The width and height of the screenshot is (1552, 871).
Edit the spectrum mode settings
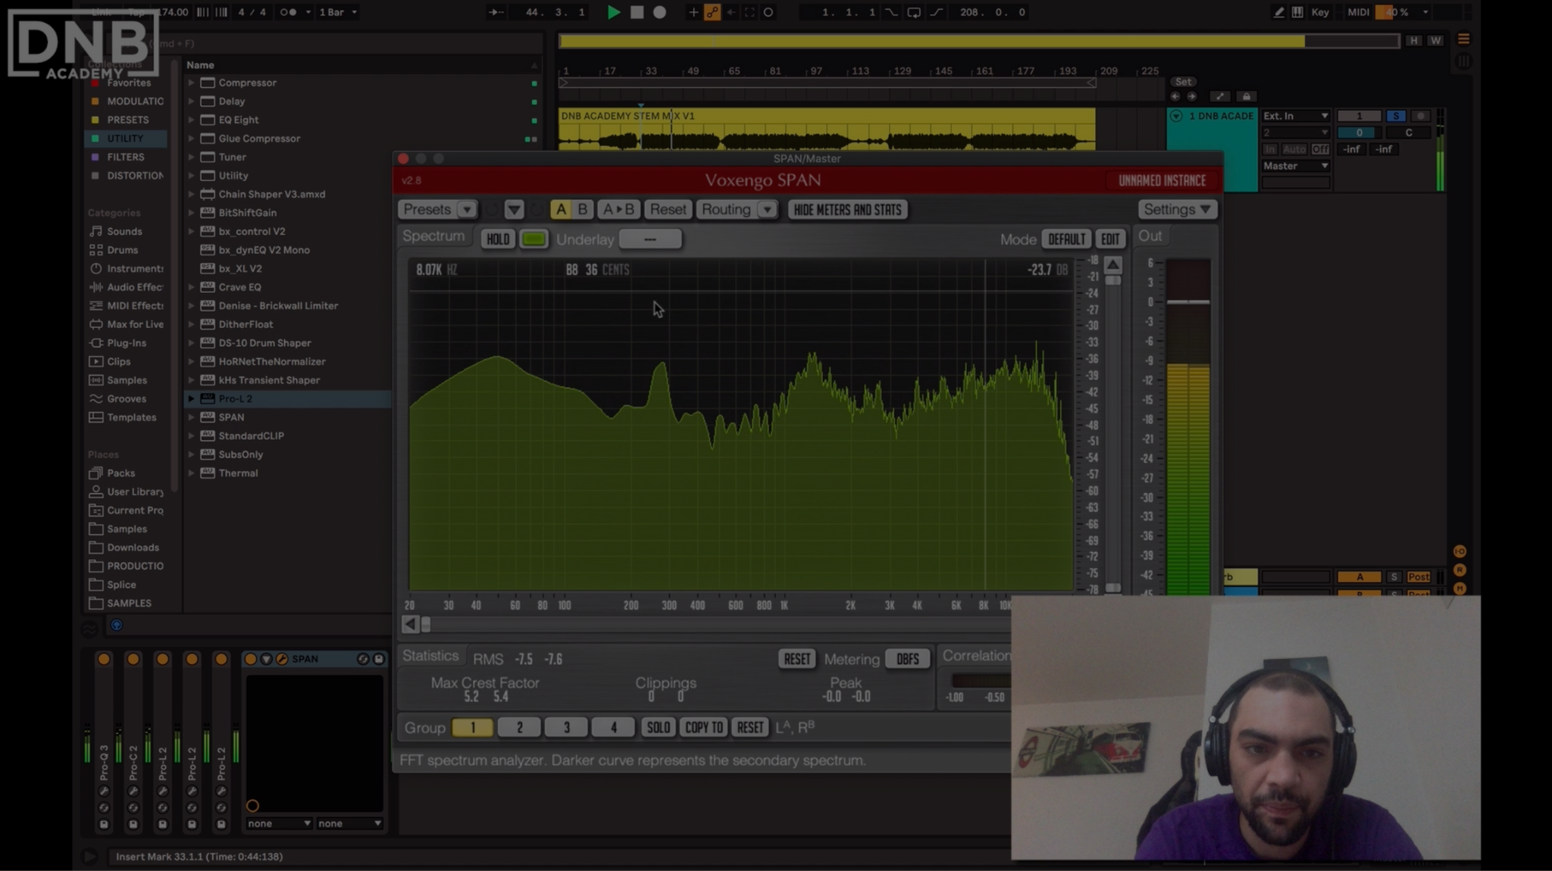pyautogui.click(x=1110, y=239)
